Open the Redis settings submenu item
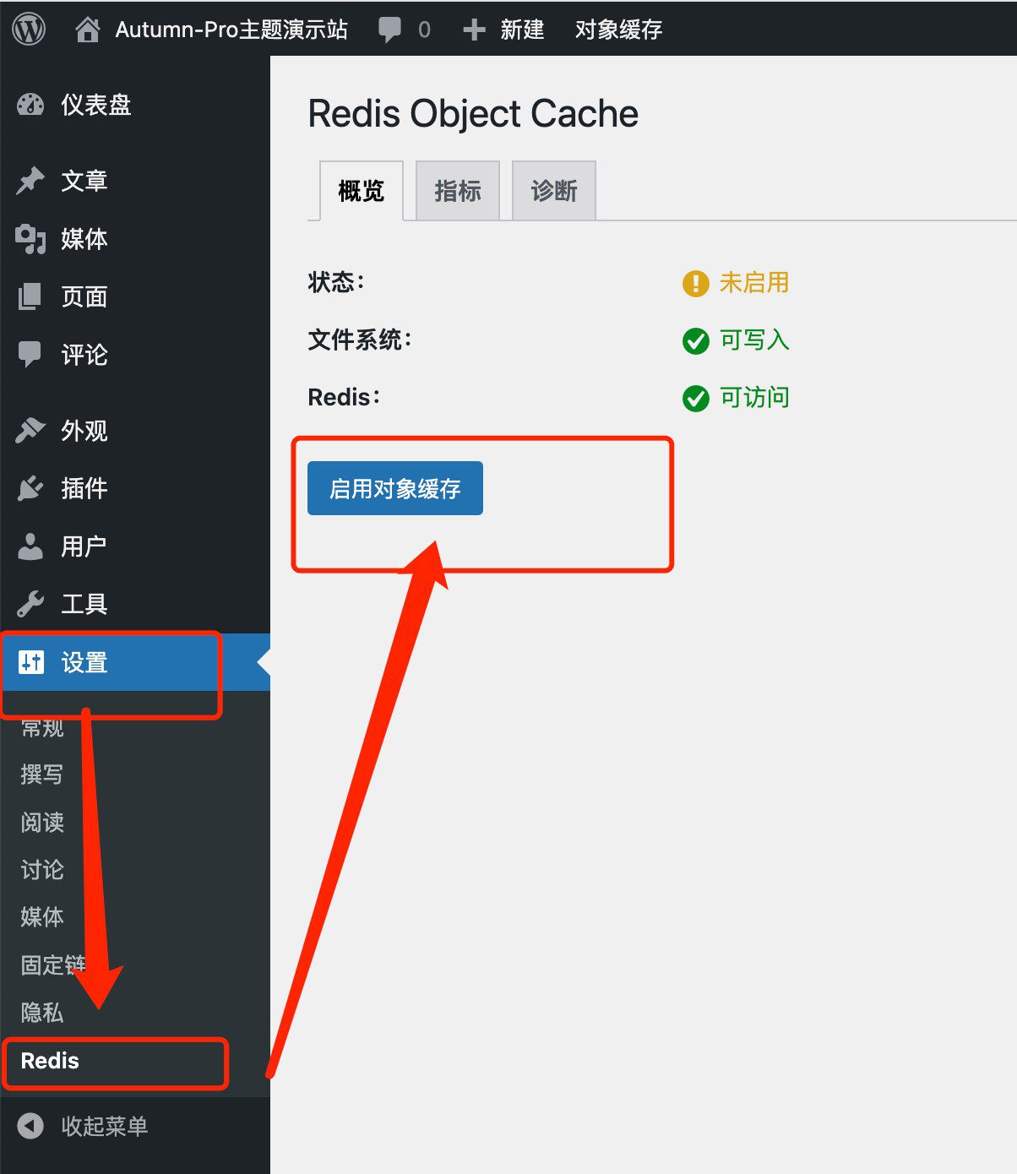Screen dimensions: 1017x1174 (x=50, y=1061)
